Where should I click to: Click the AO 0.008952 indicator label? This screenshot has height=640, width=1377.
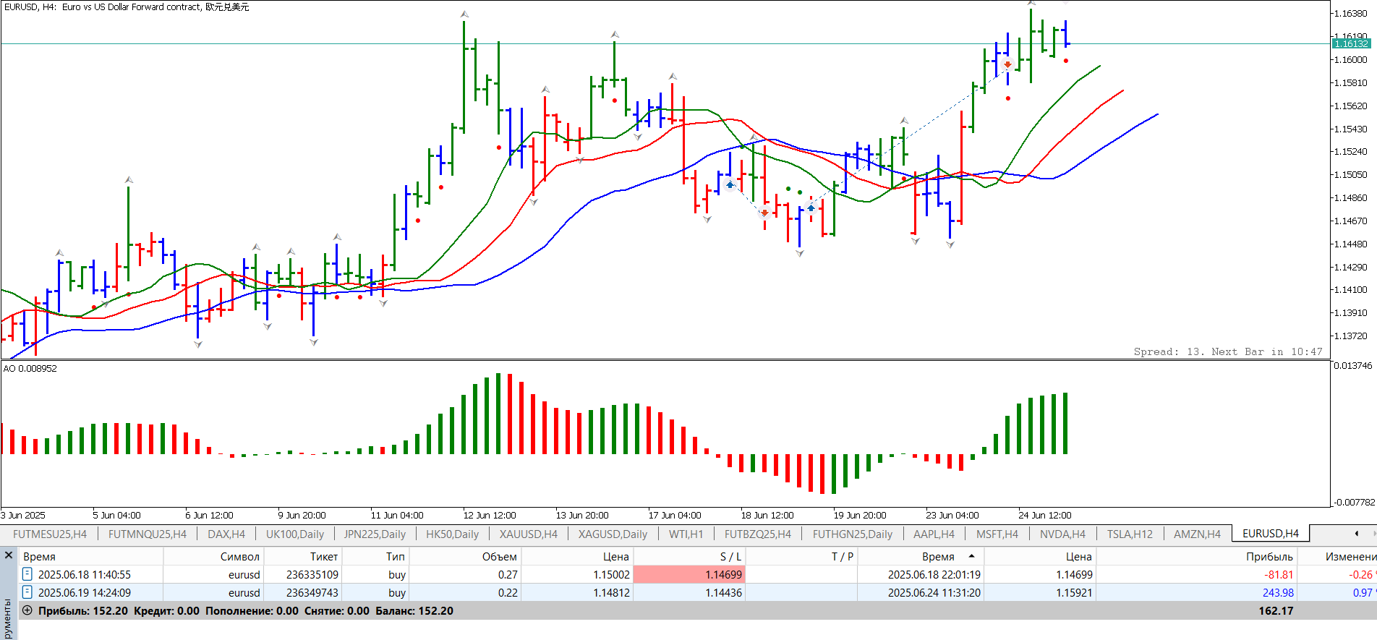click(30, 368)
